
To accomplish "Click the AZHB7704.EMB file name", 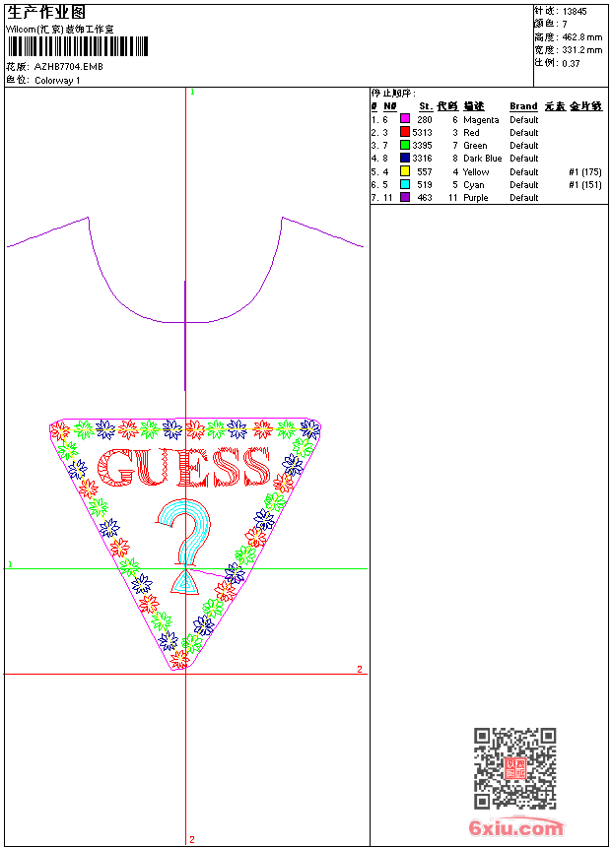I will [69, 67].
